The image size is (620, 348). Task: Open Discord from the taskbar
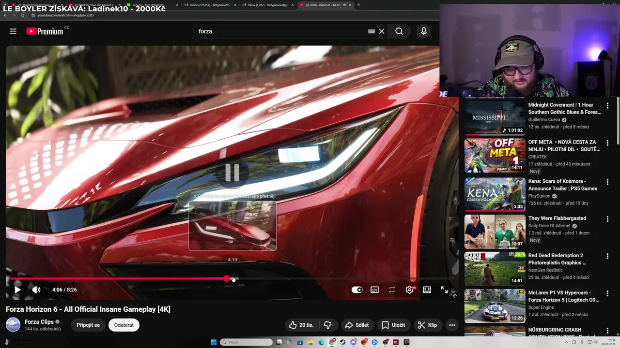pyautogui.click(x=354, y=342)
